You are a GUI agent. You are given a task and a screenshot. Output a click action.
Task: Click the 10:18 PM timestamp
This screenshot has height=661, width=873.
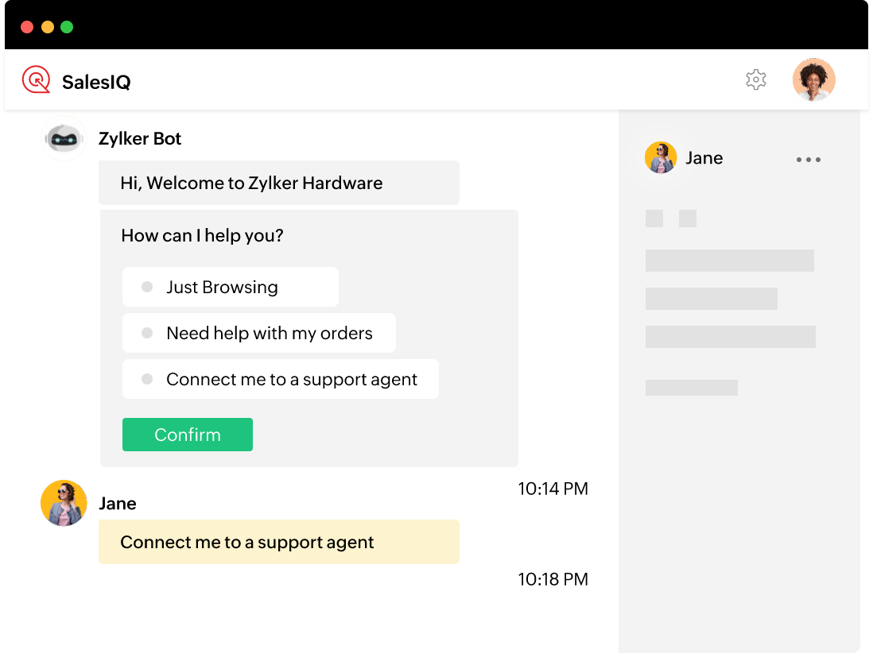tap(553, 579)
